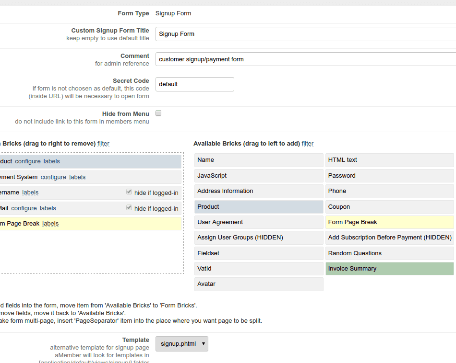Open the Template dropdown signup.phtml
This screenshot has width=456, height=363.
click(182, 344)
